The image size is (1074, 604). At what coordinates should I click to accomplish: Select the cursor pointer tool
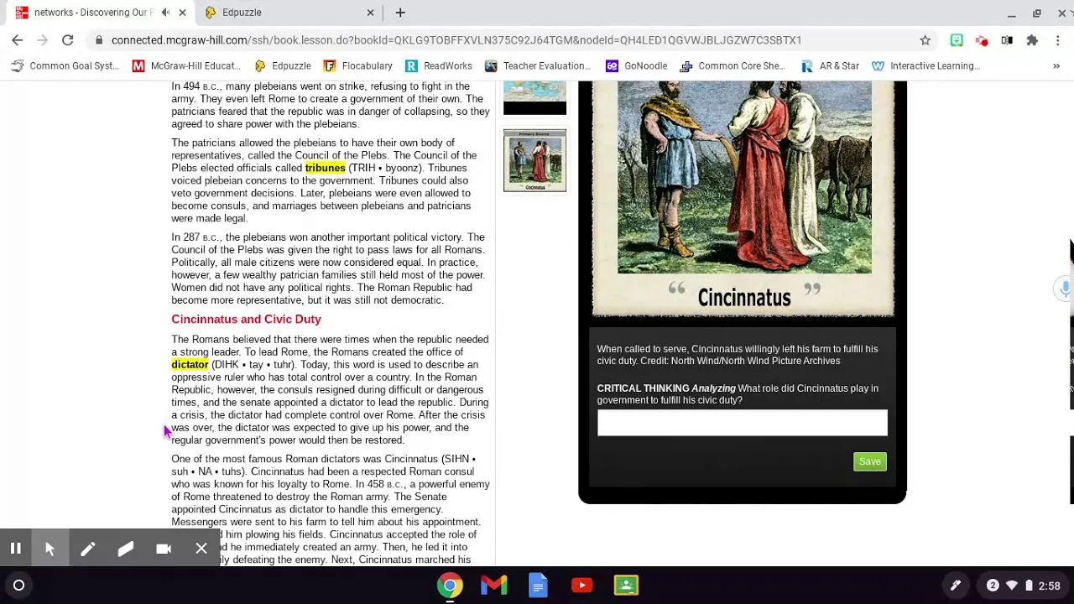(x=50, y=549)
